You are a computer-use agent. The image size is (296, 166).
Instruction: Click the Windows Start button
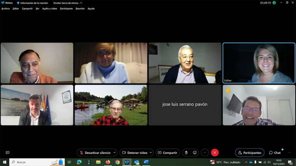[5, 162]
